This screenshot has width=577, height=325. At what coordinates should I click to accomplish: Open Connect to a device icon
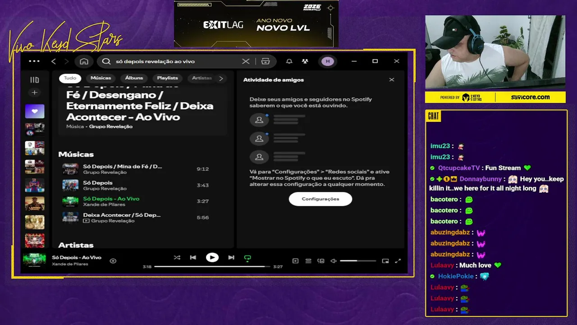tap(321, 260)
